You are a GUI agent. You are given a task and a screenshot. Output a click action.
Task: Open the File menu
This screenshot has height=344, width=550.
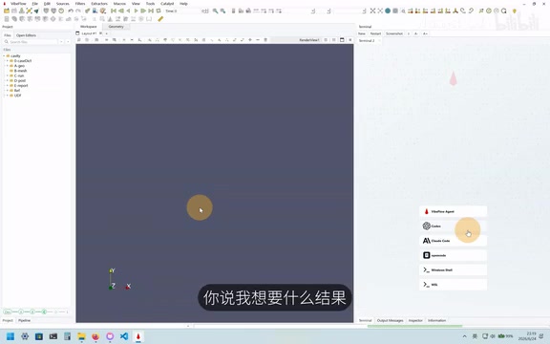(x=34, y=4)
